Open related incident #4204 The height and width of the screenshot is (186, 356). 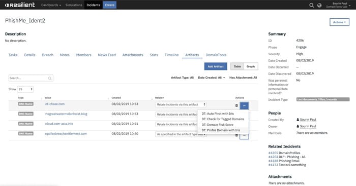tap(273, 157)
